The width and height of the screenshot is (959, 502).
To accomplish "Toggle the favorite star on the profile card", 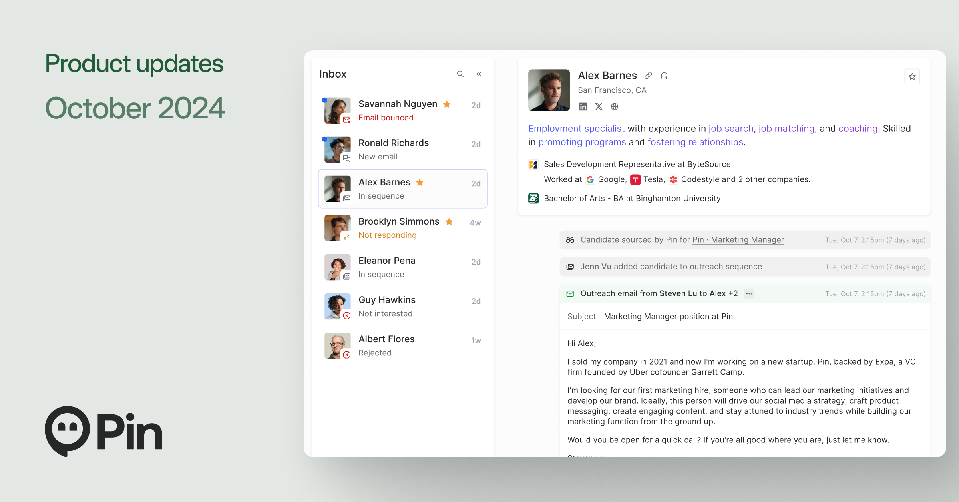I will click(912, 76).
